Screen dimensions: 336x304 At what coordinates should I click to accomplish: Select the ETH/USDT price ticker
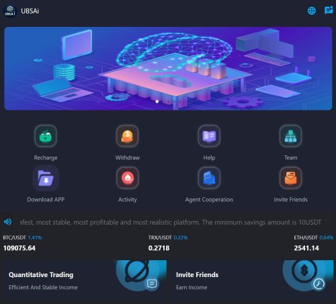(314, 243)
